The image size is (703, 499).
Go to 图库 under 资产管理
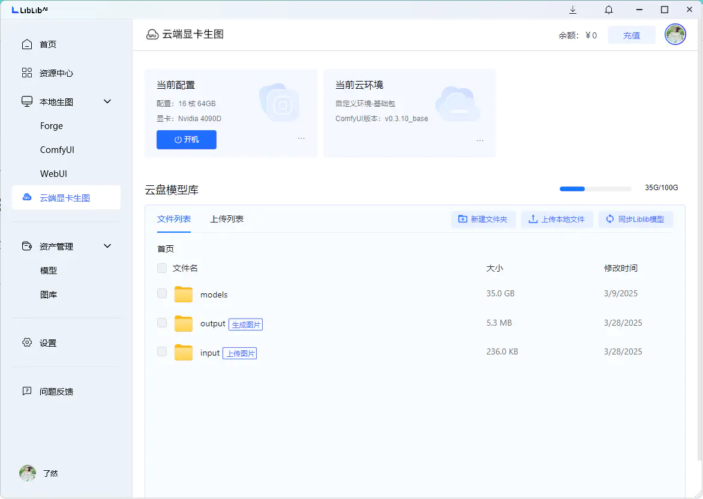click(x=49, y=294)
